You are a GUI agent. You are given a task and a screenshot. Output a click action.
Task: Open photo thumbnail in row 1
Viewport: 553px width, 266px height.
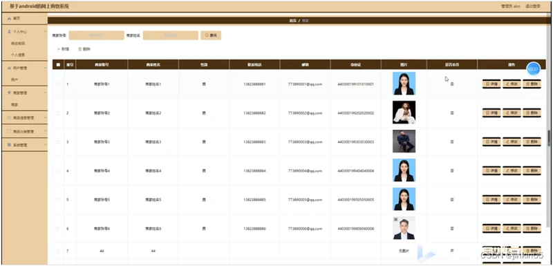pyautogui.click(x=404, y=84)
